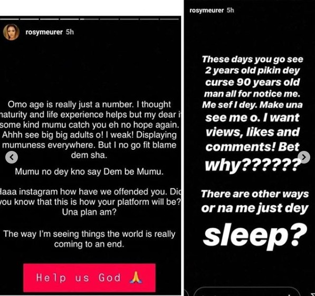The height and width of the screenshot is (296, 315).
Task: Jump to second story progress bar segment
Action: [30, 20]
